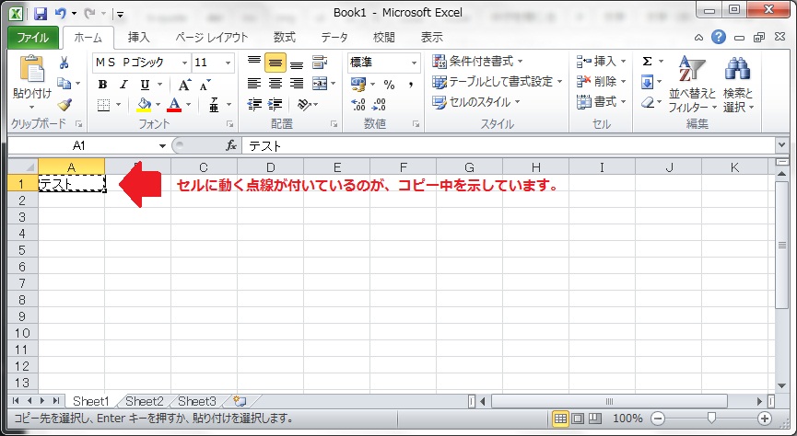The width and height of the screenshot is (797, 436).
Task: Click the AutoSum sigma icon
Action: tap(647, 62)
